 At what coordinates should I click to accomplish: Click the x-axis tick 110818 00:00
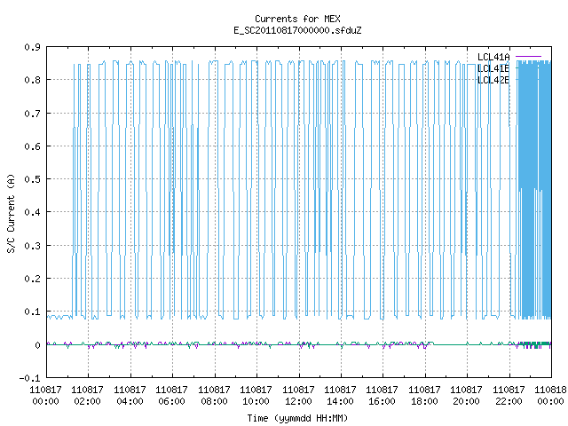[x=550, y=395]
